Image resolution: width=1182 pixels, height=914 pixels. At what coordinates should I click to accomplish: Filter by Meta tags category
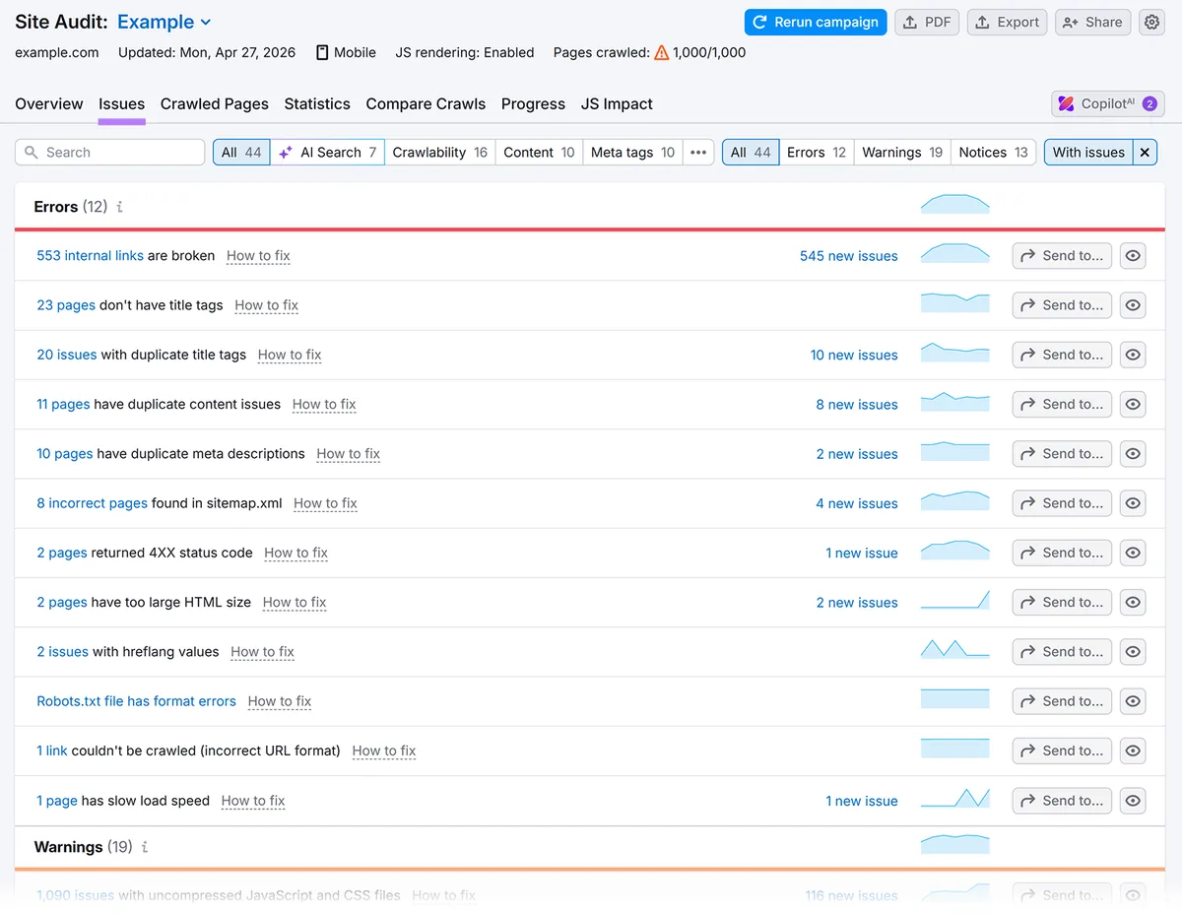click(632, 152)
